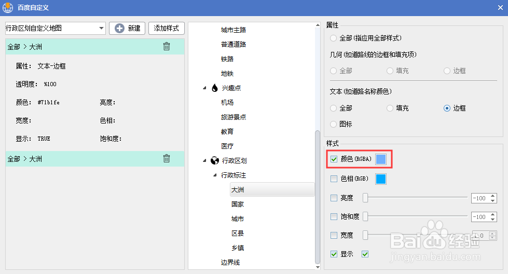Image resolution: width=508 pixels, height=274 pixels.
Task: Close the 百度自定义 dialog
Action: pyautogui.click(x=500, y=7)
